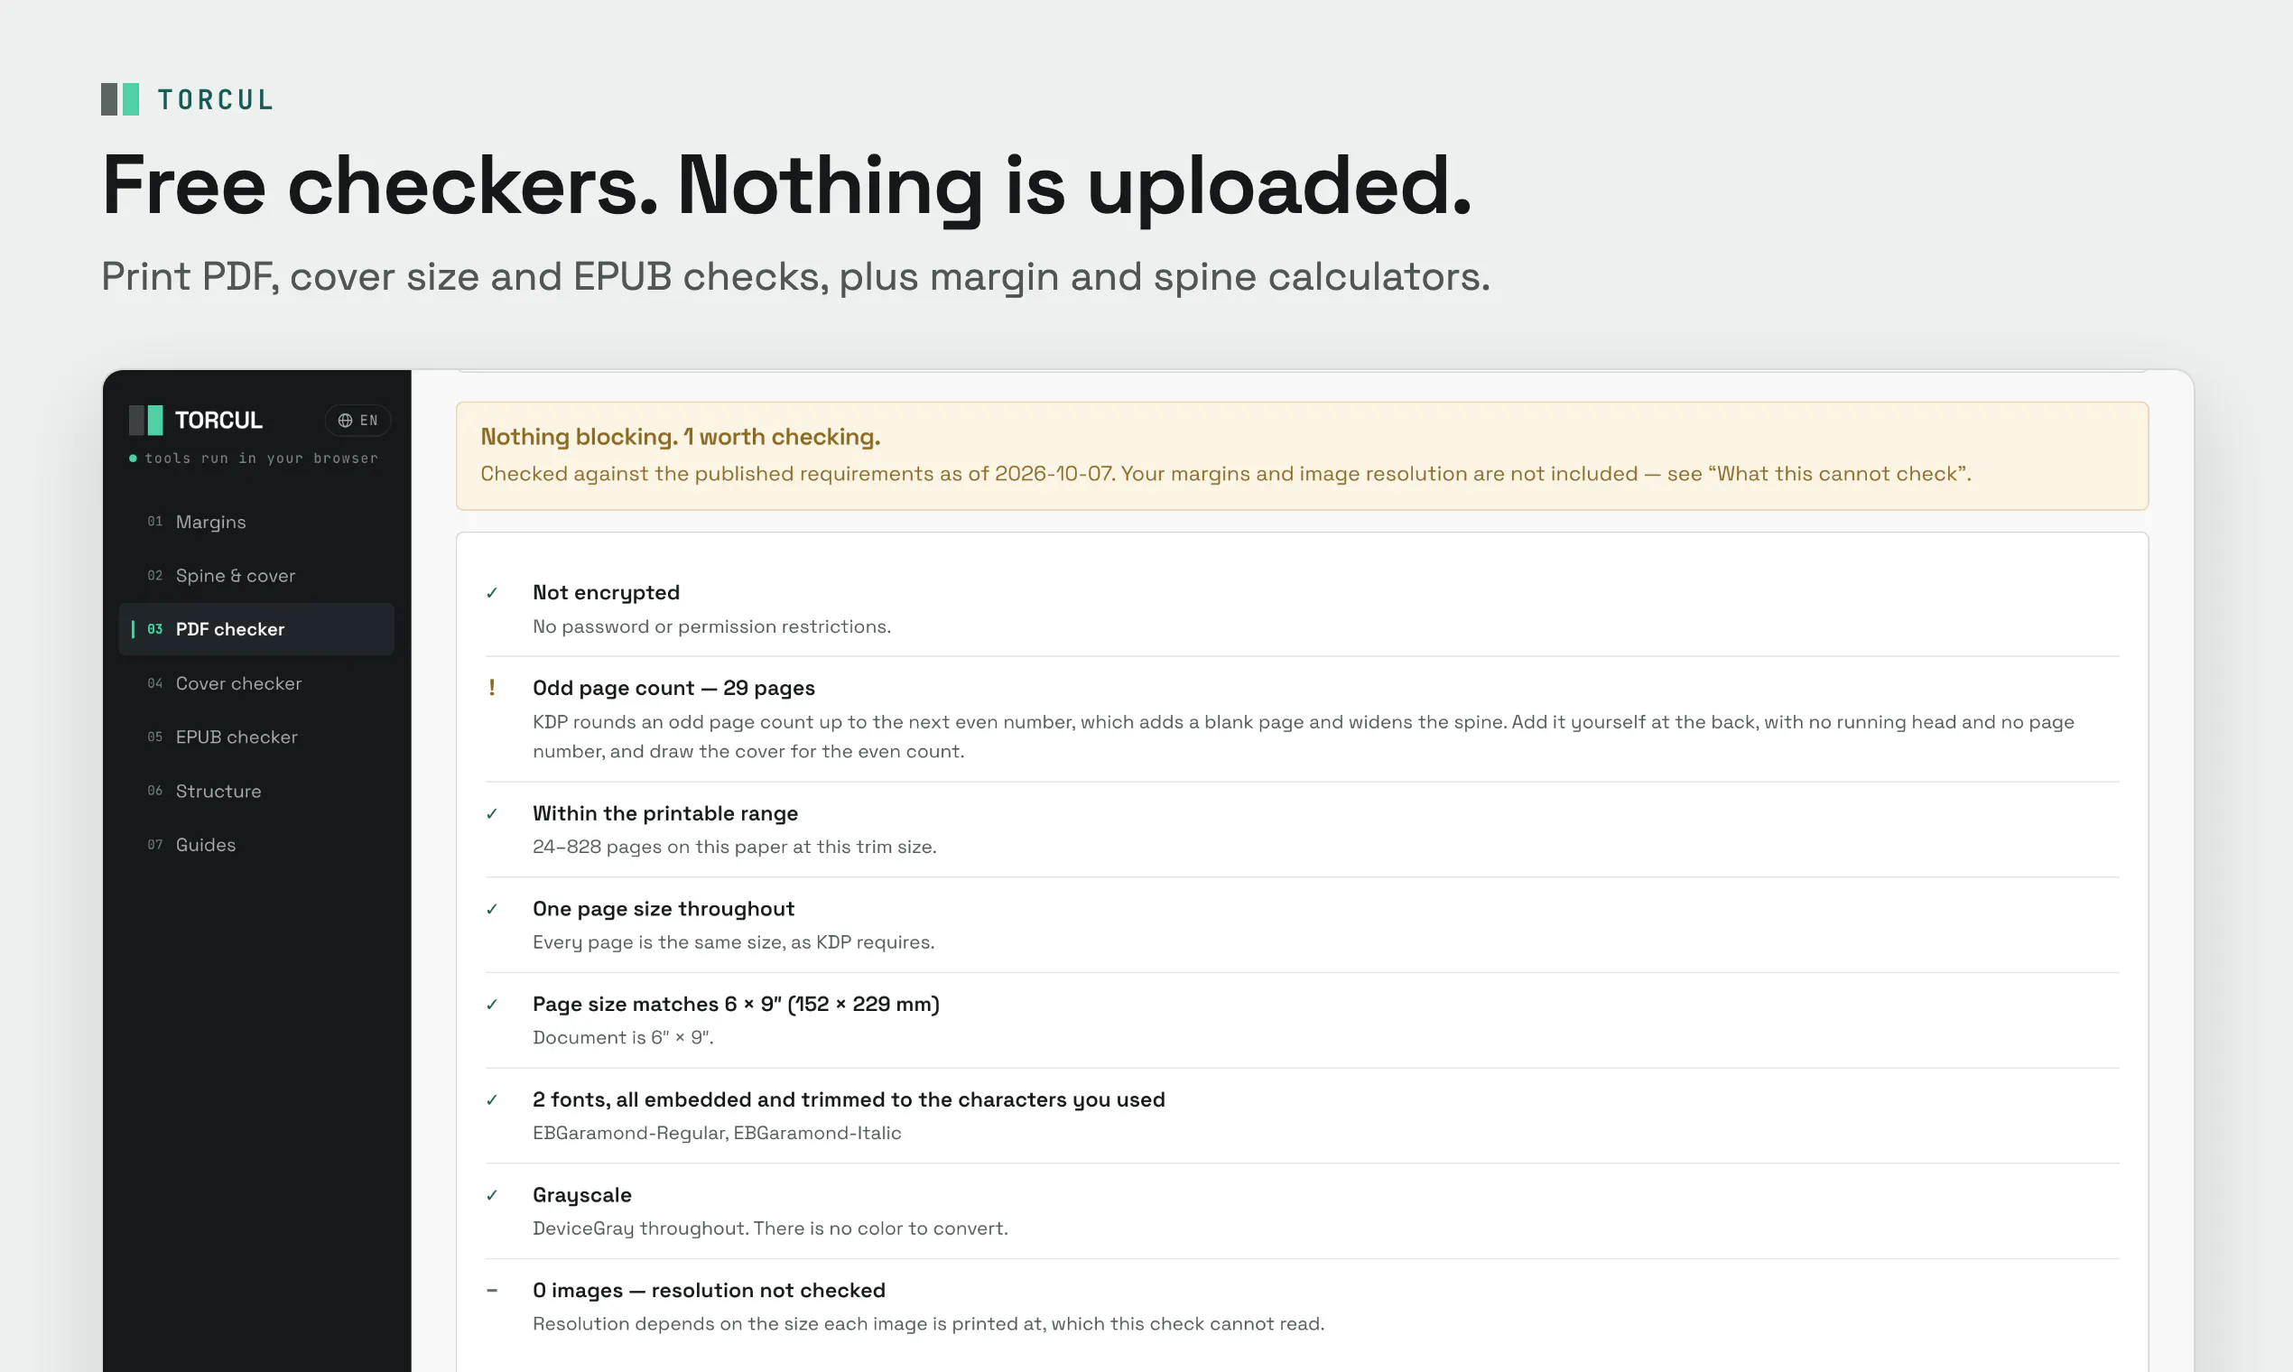Click the checkmark beside 2 fonts embedded
This screenshot has height=1372, width=2293.
click(492, 1099)
